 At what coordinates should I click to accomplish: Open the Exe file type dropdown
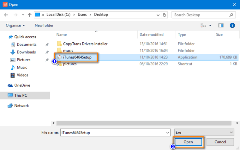[204, 132]
